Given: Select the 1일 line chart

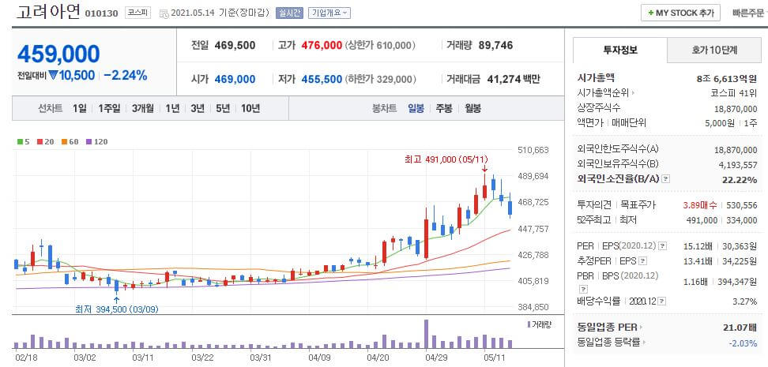Looking at the screenshot, I should pos(79,109).
